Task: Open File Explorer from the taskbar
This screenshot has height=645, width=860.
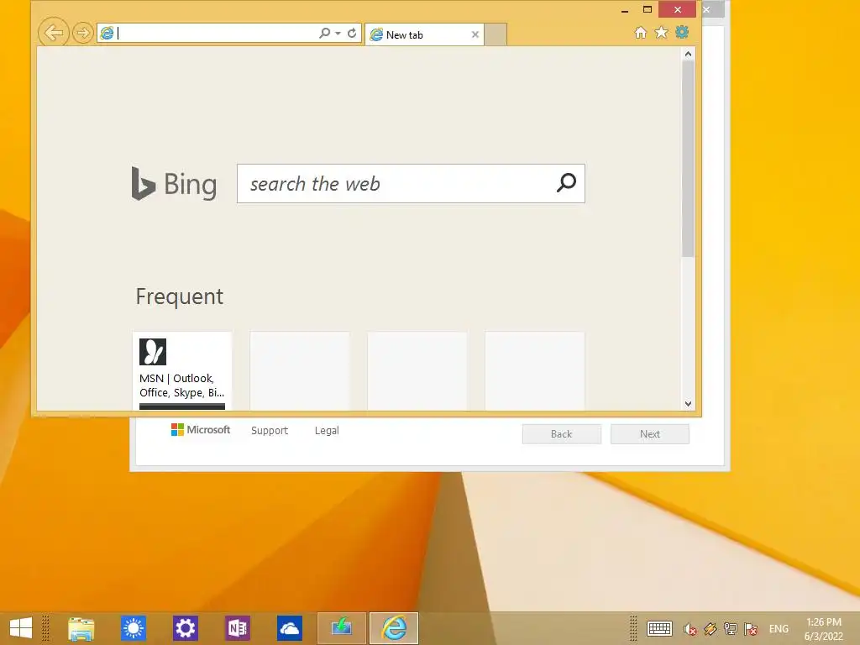Action: point(81,628)
